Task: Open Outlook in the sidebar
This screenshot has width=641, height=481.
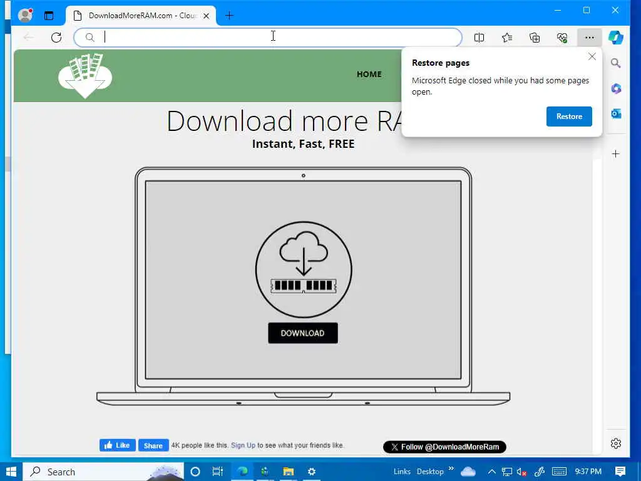Action: click(616, 114)
